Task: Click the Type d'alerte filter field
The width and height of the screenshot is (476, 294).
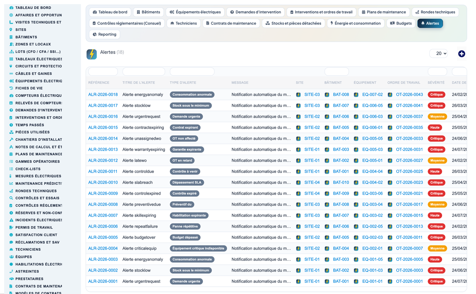Action: [x=192, y=71]
